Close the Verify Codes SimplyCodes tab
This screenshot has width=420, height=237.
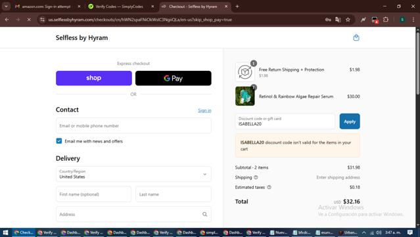[x=152, y=7]
